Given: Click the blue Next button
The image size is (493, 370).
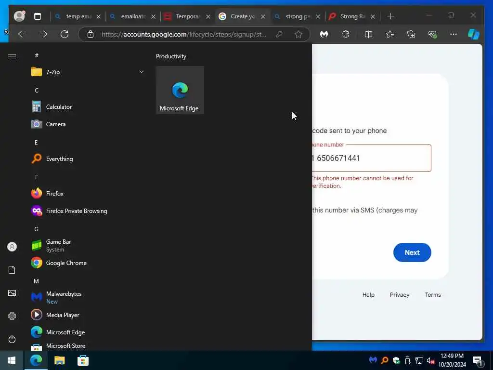Looking at the screenshot, I should 412,252.
